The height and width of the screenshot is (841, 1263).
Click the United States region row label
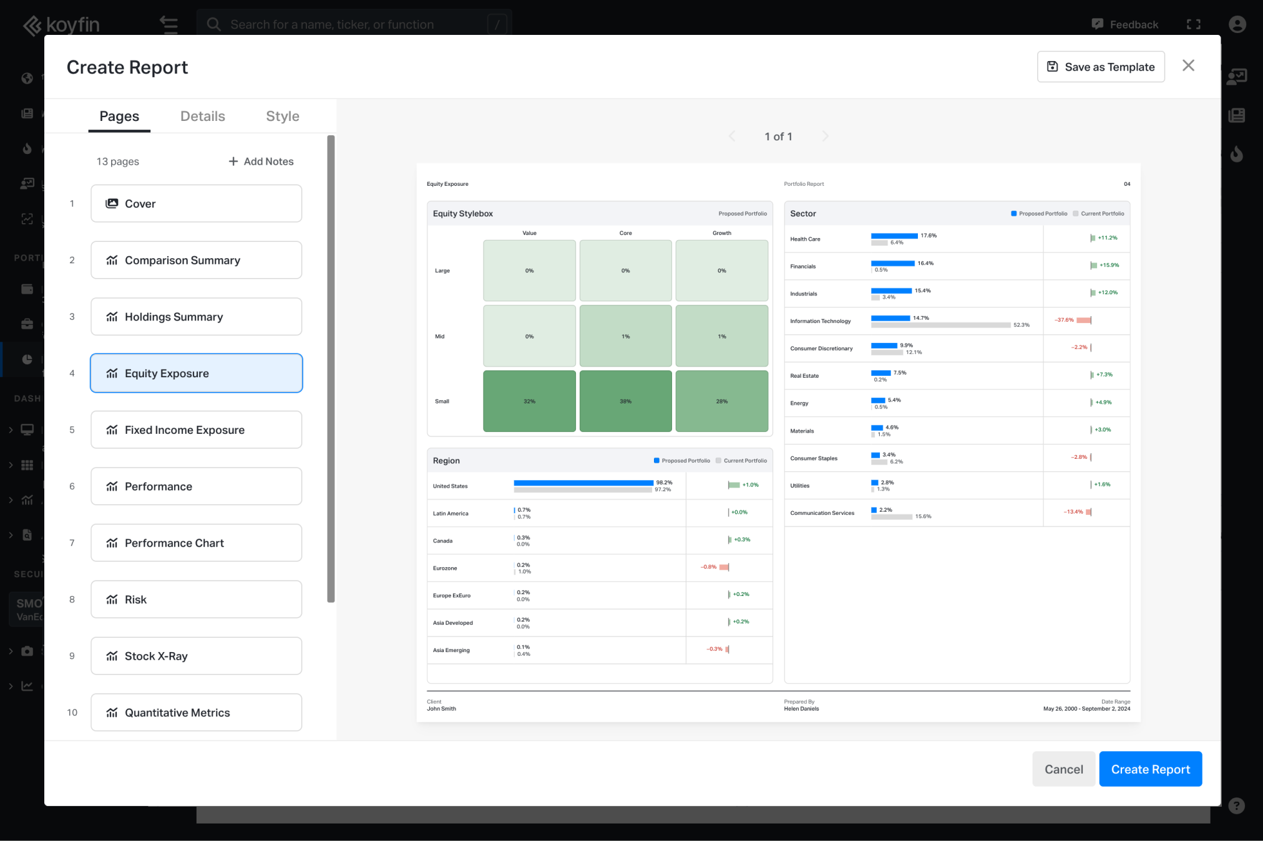(x=450, y=486)
